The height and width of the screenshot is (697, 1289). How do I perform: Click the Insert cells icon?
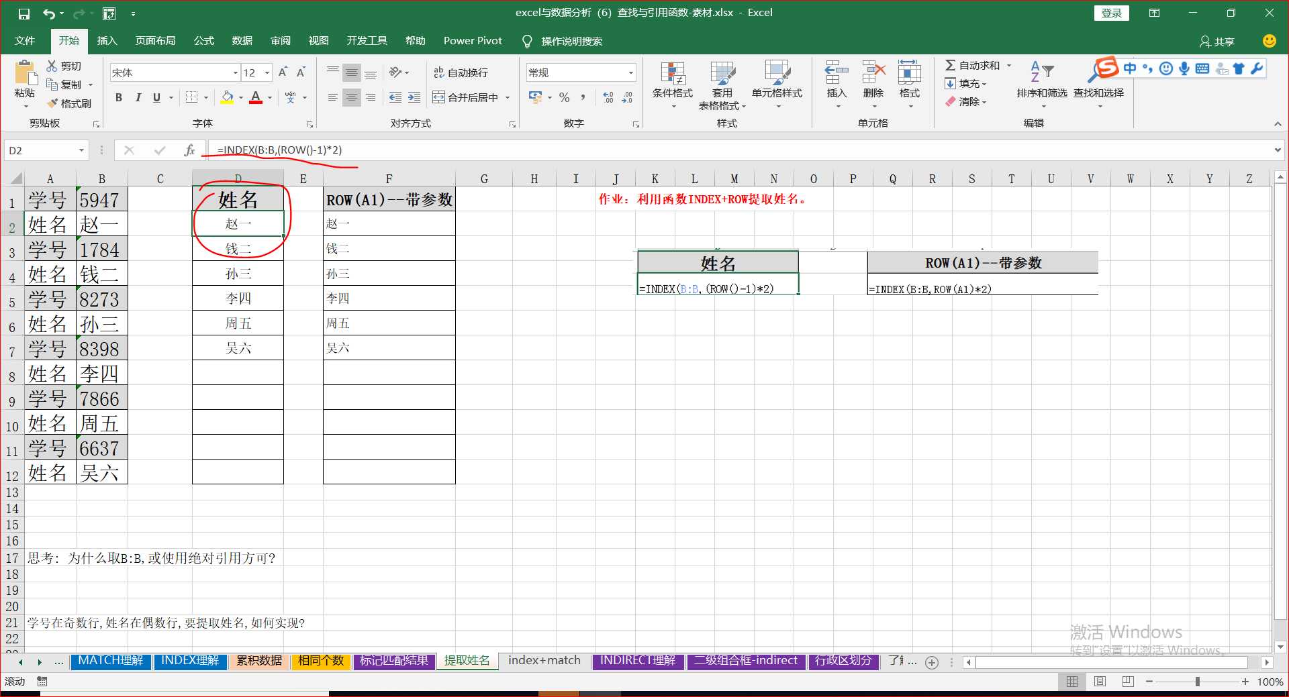pos(837,72)
